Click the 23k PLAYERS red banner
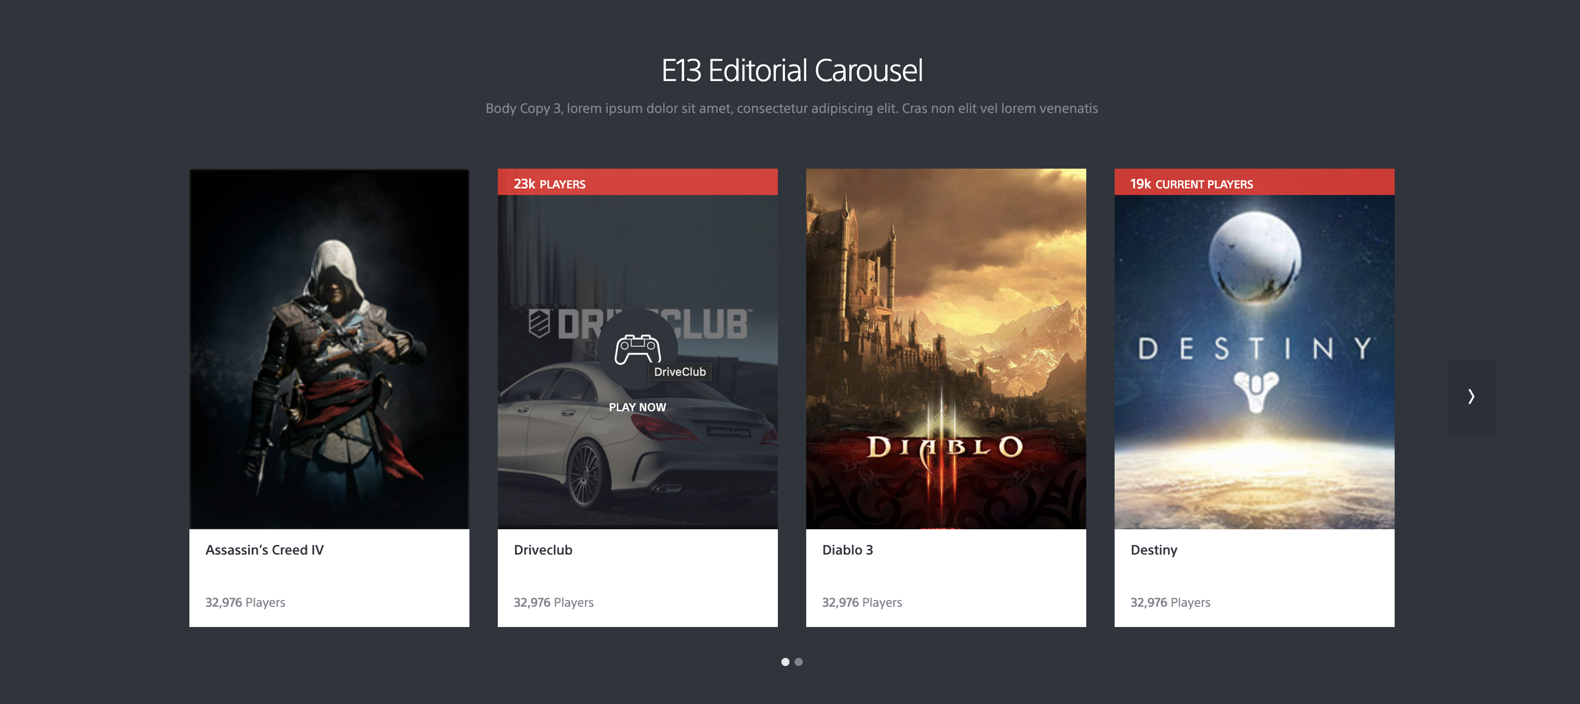 637,183
